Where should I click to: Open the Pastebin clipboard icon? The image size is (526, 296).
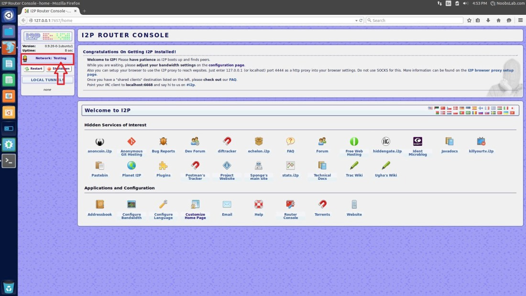(99, 166)
